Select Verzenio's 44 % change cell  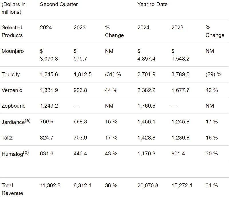click(111, 90)
